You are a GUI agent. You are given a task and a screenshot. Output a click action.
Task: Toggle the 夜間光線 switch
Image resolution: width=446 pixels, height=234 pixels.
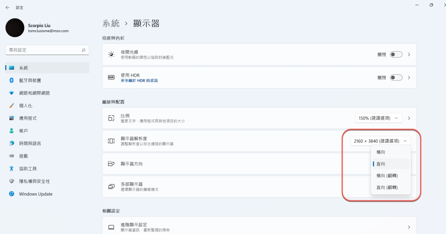click(396, 55)
